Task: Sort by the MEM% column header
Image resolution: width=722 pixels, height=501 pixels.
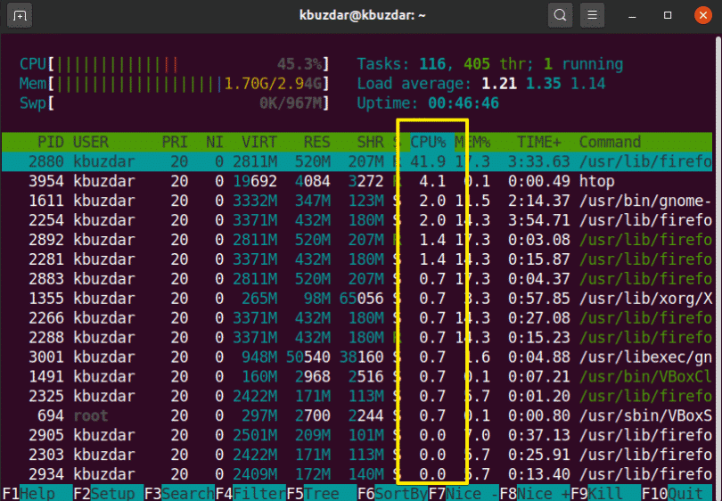Action: [x=472, y=142]
